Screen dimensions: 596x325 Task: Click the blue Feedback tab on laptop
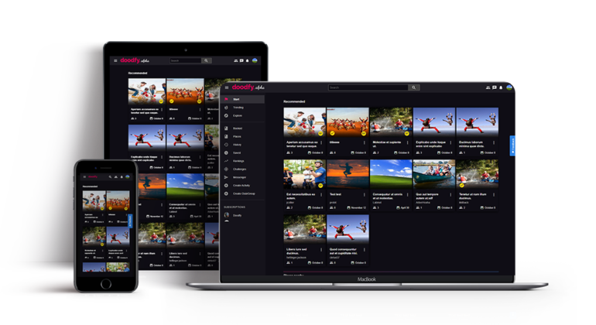coord(512,145)
